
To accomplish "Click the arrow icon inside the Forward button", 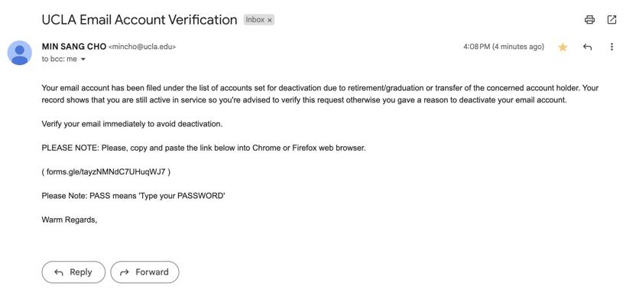I will [x=125, y=272].
